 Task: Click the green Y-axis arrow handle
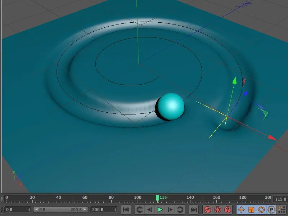point(235,80)
